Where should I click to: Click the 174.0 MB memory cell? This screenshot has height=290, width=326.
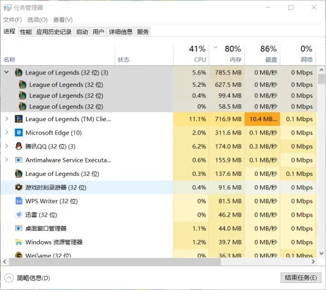(x=227, y=146)
